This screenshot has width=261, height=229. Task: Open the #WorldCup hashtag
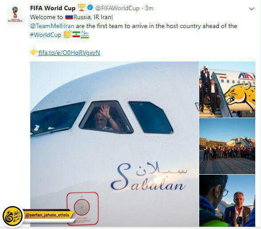(46, 35)
